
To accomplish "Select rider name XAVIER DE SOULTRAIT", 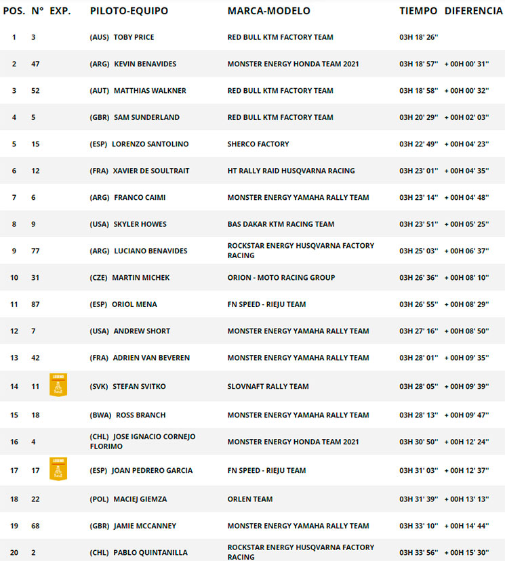I will (x=151, y=171).
